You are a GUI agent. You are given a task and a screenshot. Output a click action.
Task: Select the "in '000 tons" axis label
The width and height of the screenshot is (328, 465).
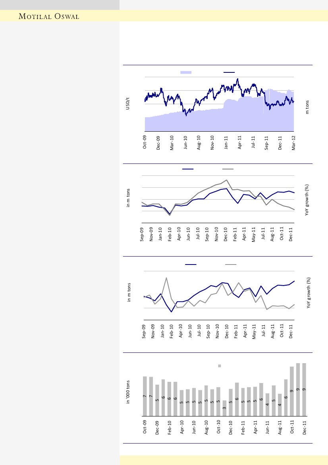[x=128, y=392]
